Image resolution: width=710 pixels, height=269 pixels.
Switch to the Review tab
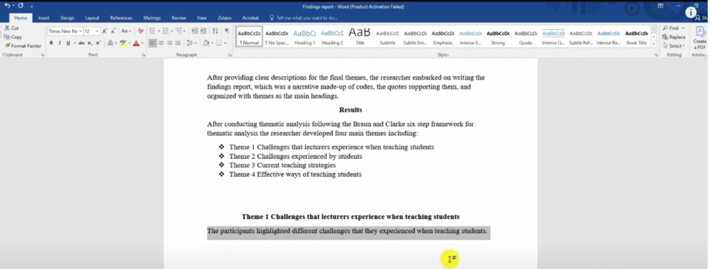[179, 18]
